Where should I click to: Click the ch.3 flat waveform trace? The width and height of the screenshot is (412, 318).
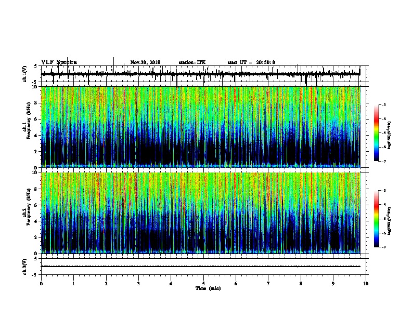201,267
